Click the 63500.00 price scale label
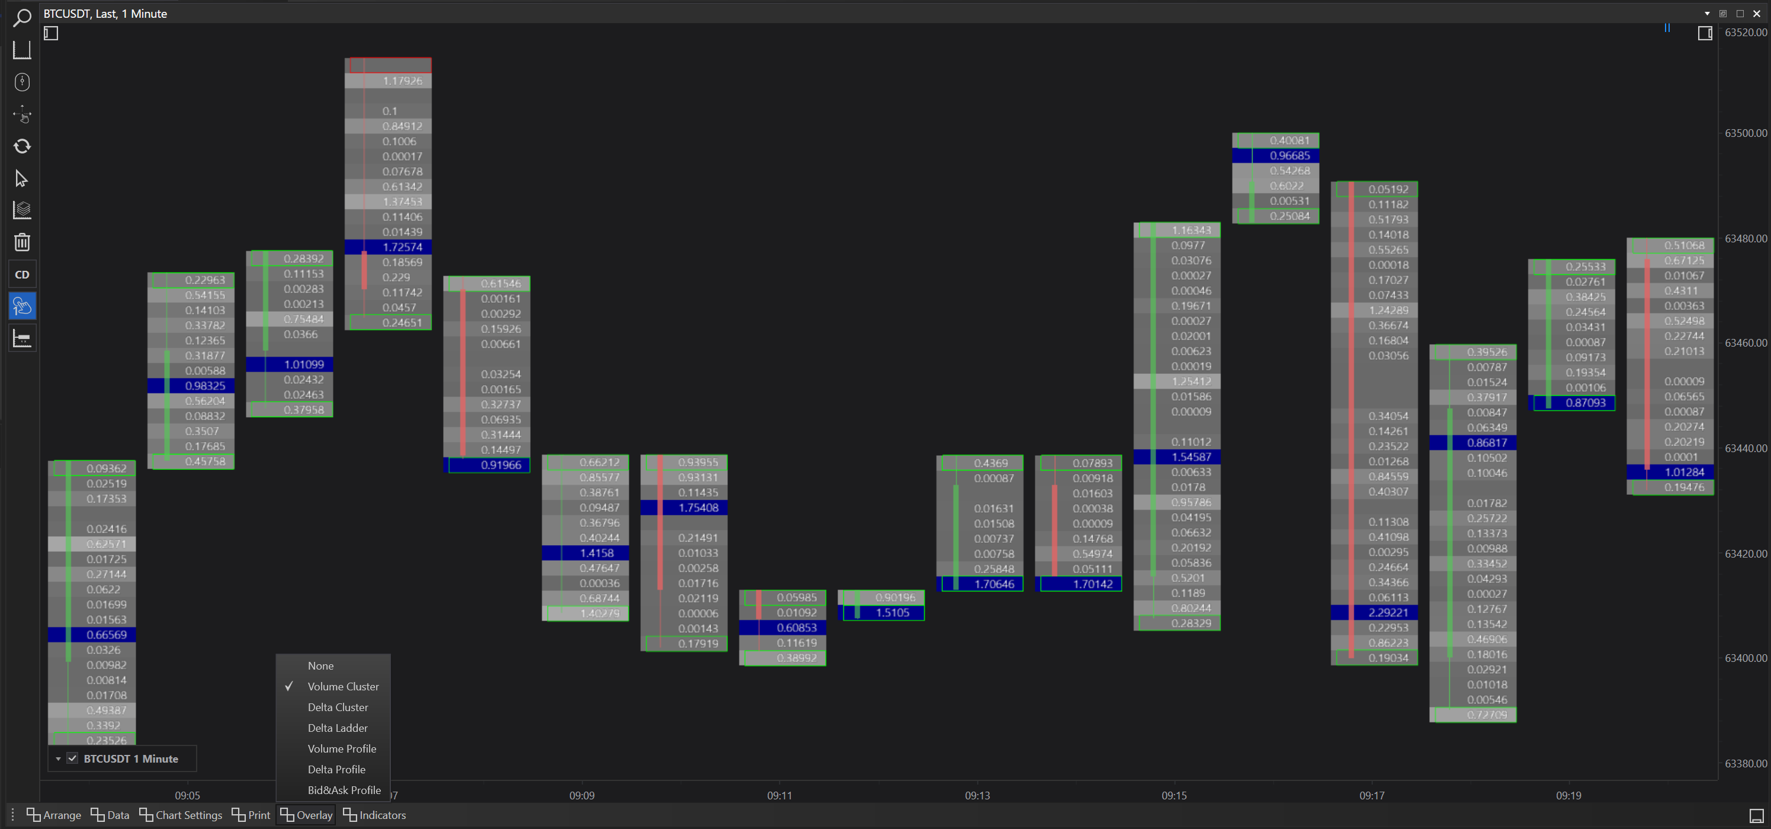Screen dimensions: 1771x829 1745,133
